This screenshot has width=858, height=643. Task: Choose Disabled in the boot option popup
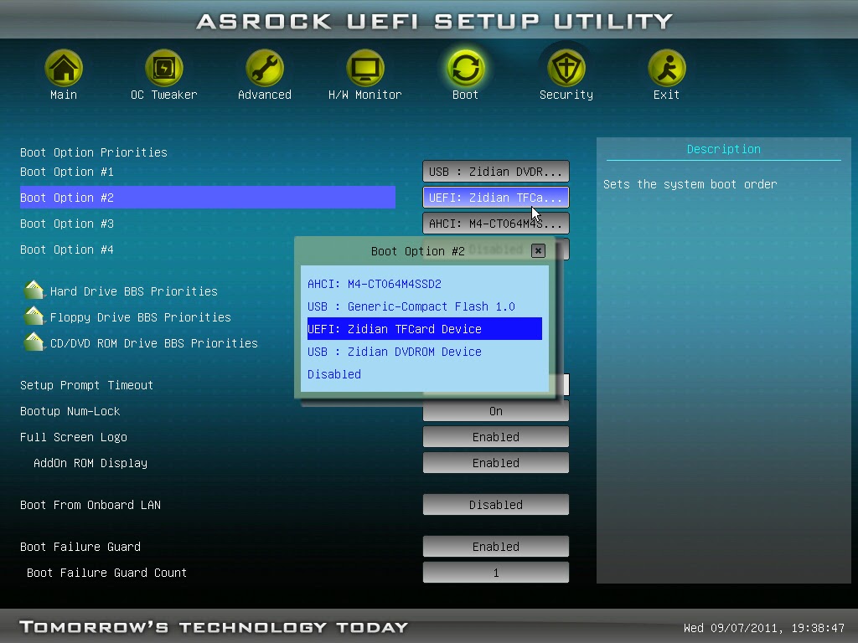425,374
